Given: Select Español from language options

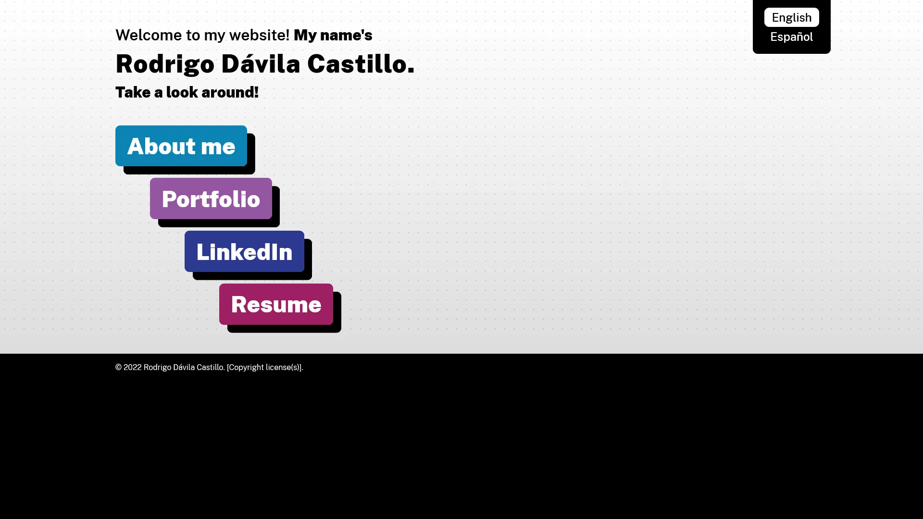Looking at the screenshot, I should click(791, 36).
